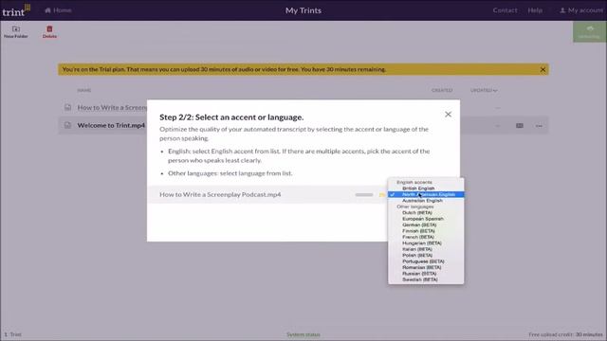Screen dimensions: 607x341
Task: Click the My Trints page title
Action: pyautogui.click(x=303, y=10)
